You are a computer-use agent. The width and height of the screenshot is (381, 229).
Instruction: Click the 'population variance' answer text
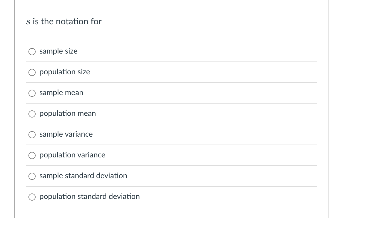click(x=72, y=155)
